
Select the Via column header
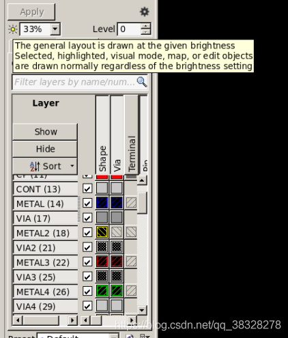tap(117, 135)
